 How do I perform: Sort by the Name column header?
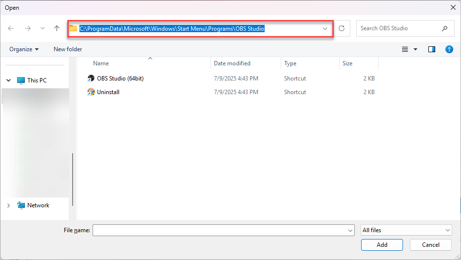[101, 63]
